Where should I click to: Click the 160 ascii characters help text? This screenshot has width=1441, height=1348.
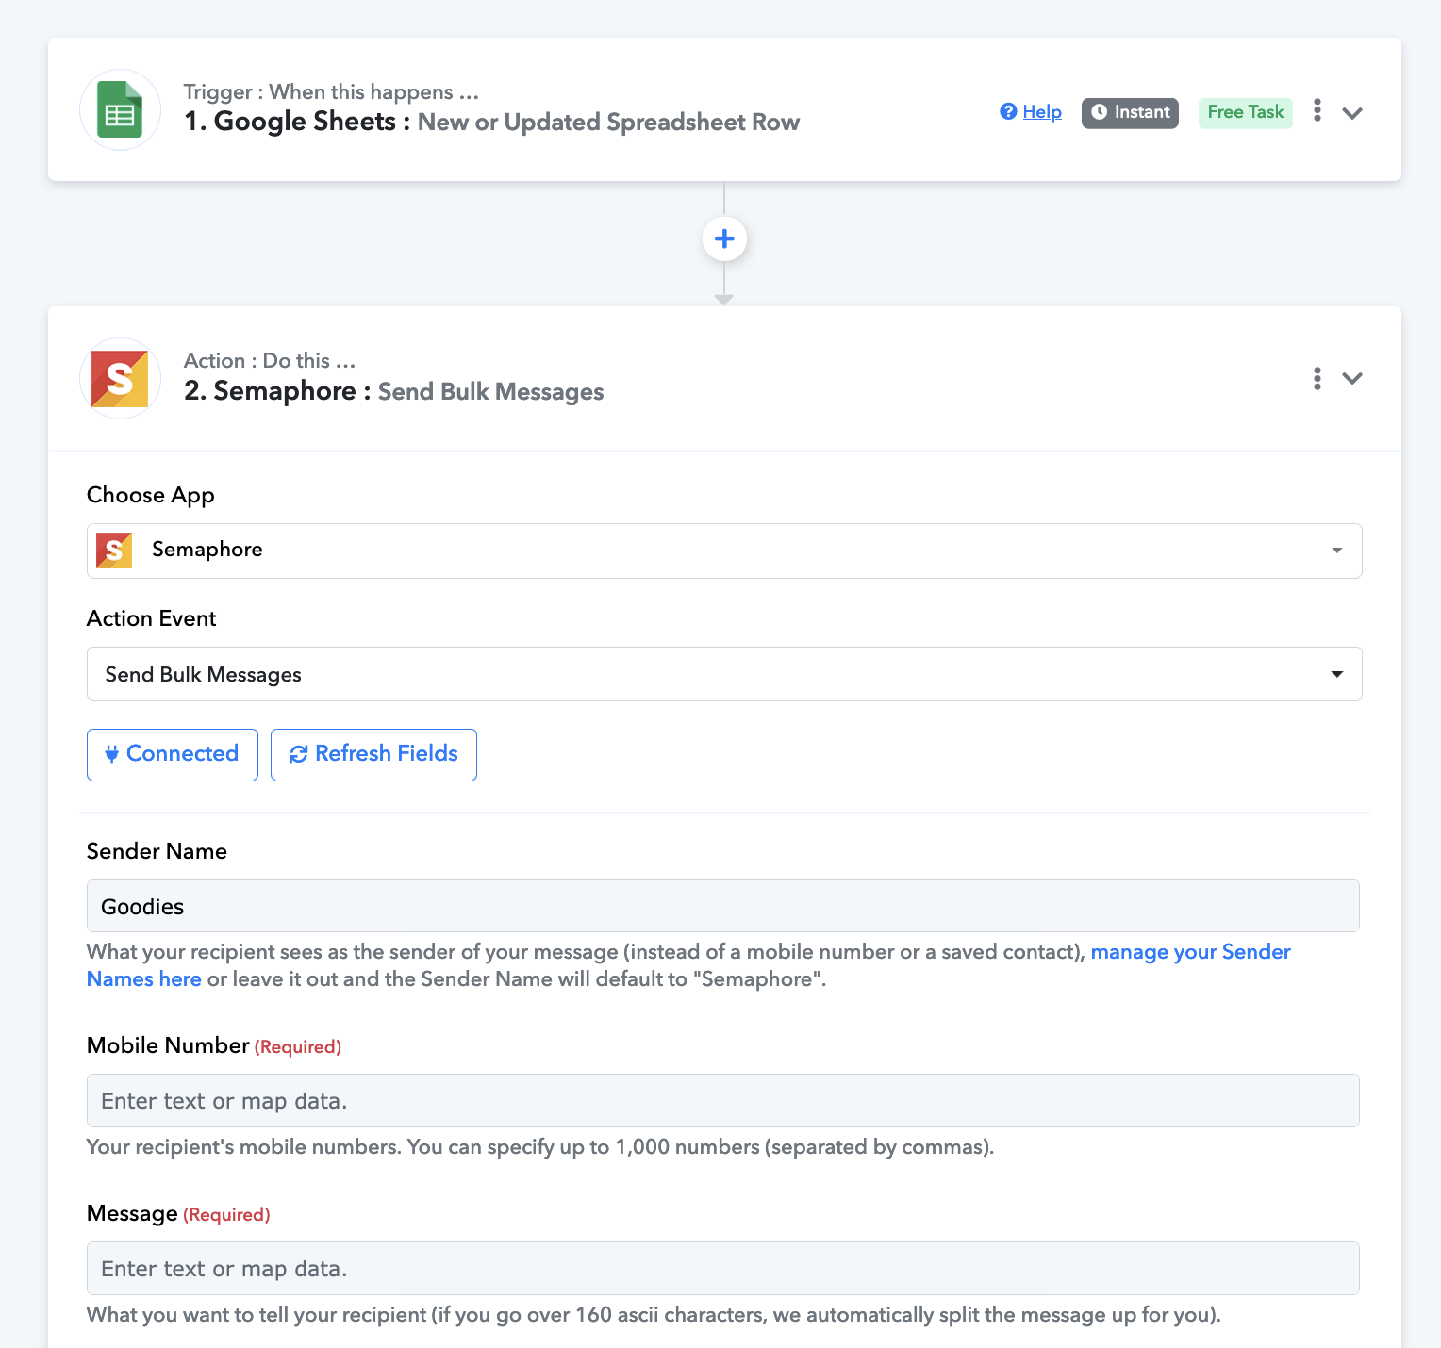(654, 1315)
